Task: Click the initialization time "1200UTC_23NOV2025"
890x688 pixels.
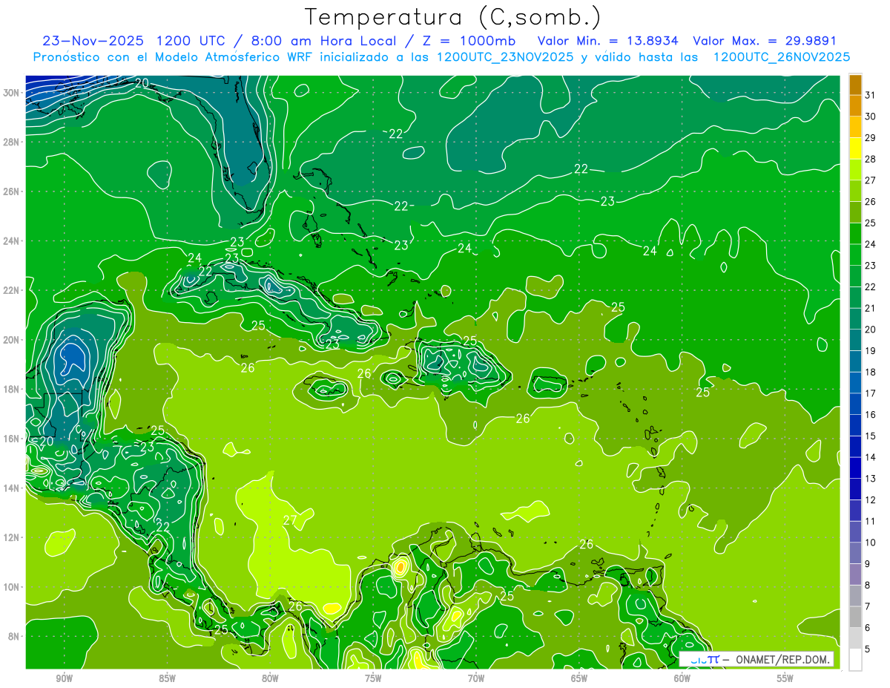Action: (506, 57)
